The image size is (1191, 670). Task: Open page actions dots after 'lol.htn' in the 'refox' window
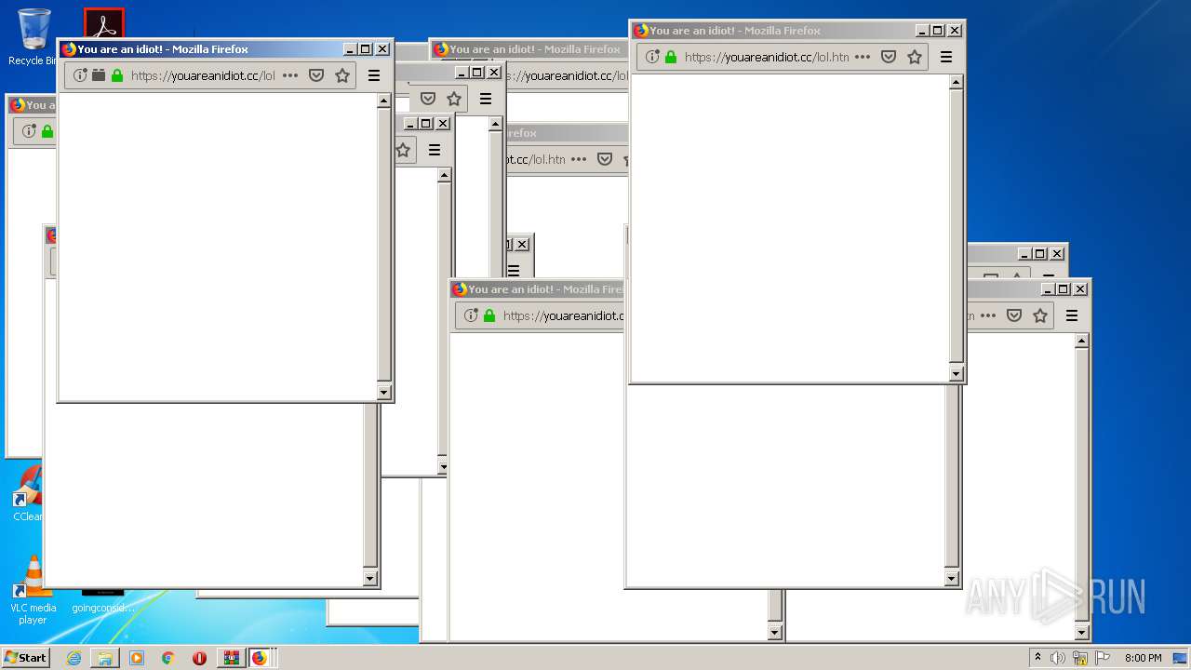coord(579,159)
